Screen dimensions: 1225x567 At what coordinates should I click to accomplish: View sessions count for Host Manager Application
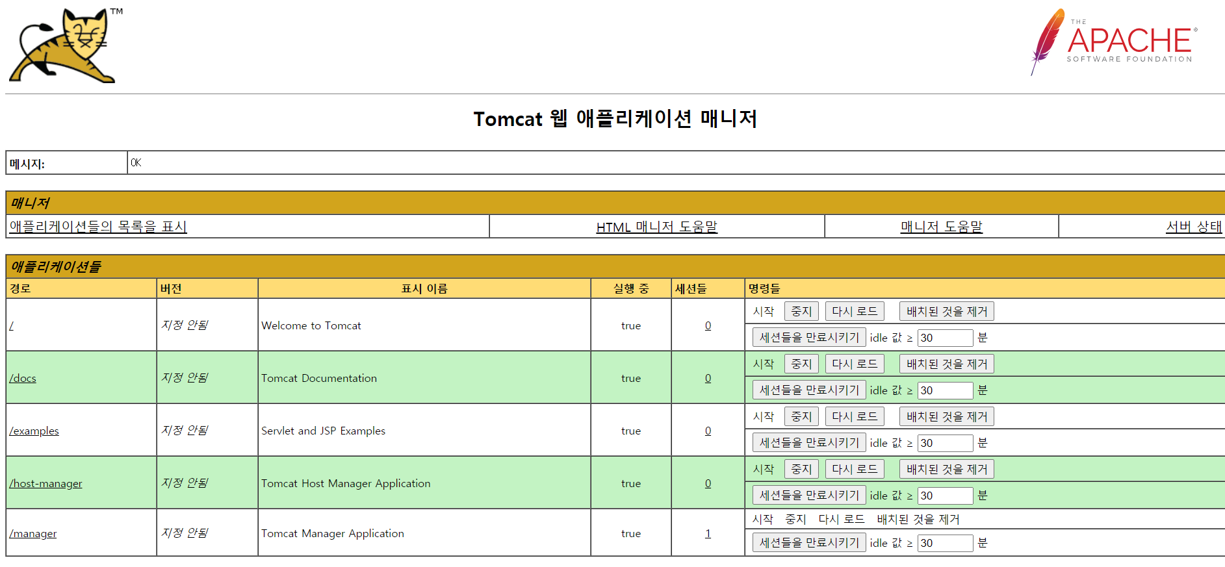708,483
